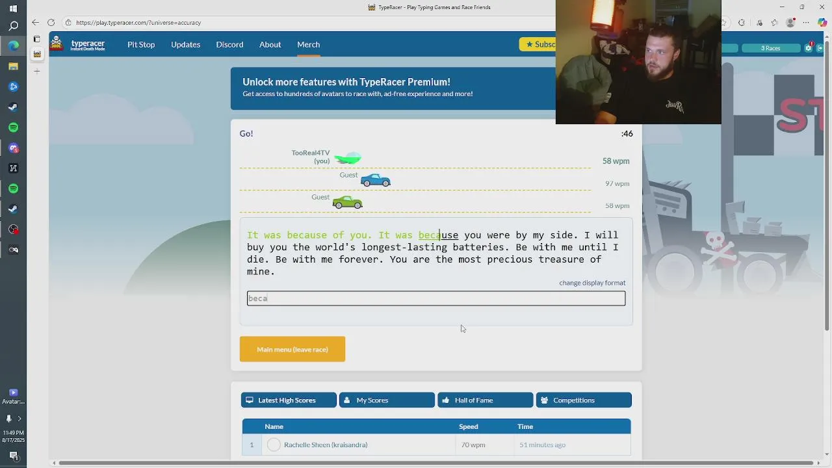Sort scores by the Speed column header
The height and width of the screenshot is (468, 832).
pos(468,426)
